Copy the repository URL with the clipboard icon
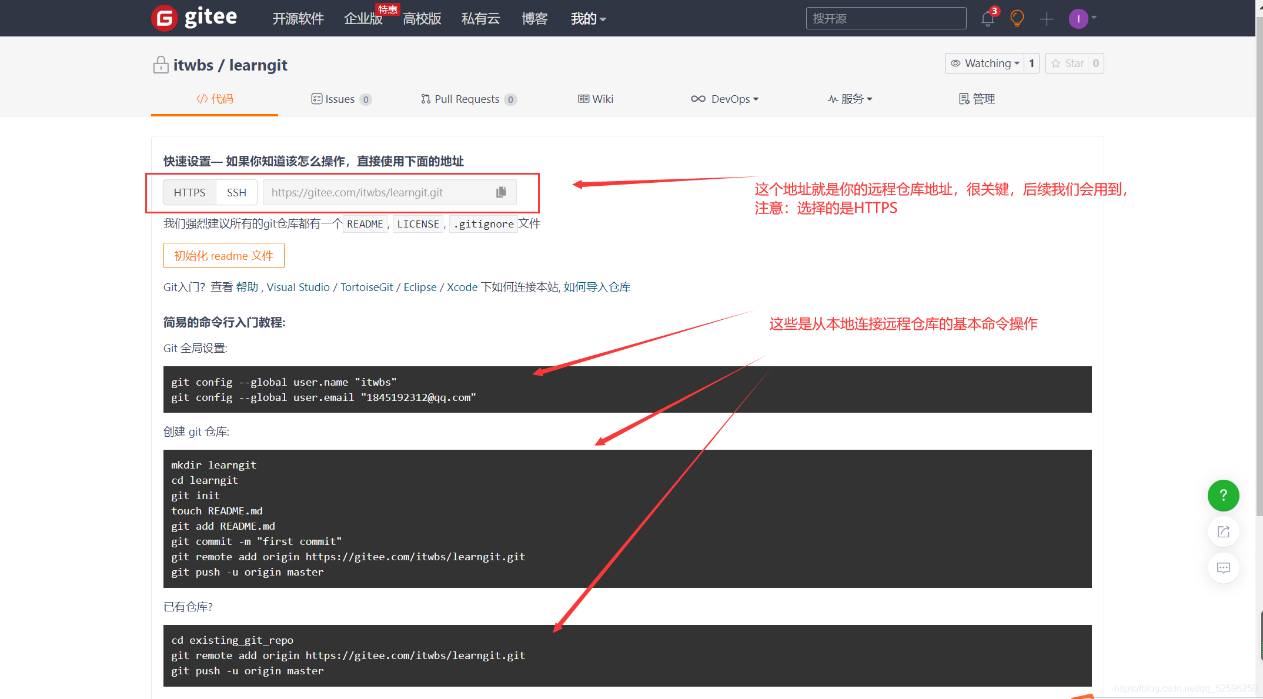This screenshot has height=699, width=1263. (x=501, y=192)
